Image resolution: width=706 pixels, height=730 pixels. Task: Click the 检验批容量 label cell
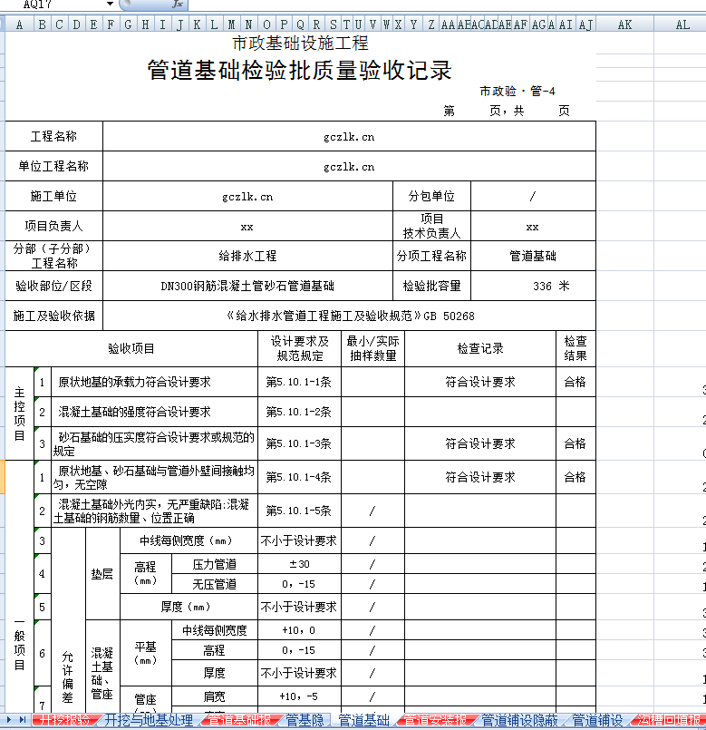(431, 286)
